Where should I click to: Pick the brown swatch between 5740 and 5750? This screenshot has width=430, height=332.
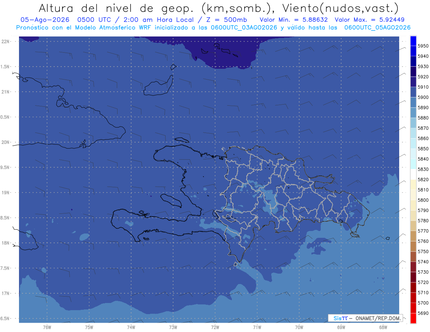(413, 256)
